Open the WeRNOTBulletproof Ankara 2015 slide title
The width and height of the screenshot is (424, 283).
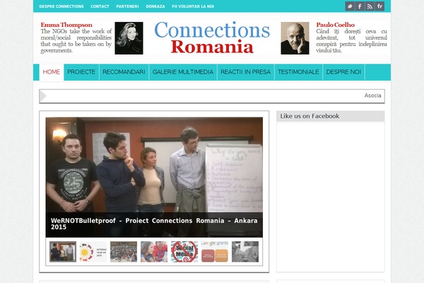click(154, 224)
